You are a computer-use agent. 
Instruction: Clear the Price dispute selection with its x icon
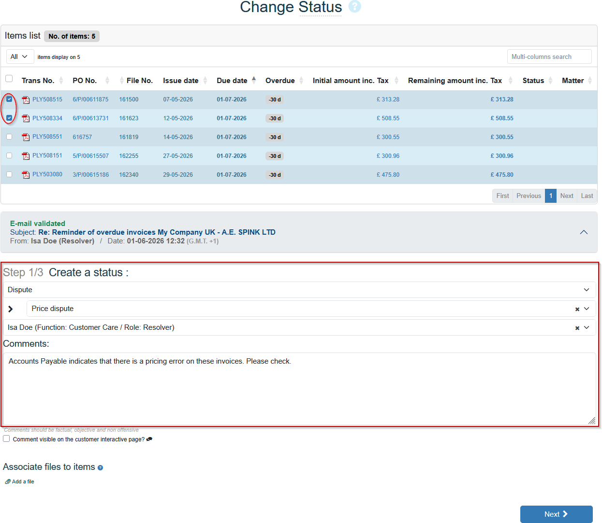[x=577, y=309]
